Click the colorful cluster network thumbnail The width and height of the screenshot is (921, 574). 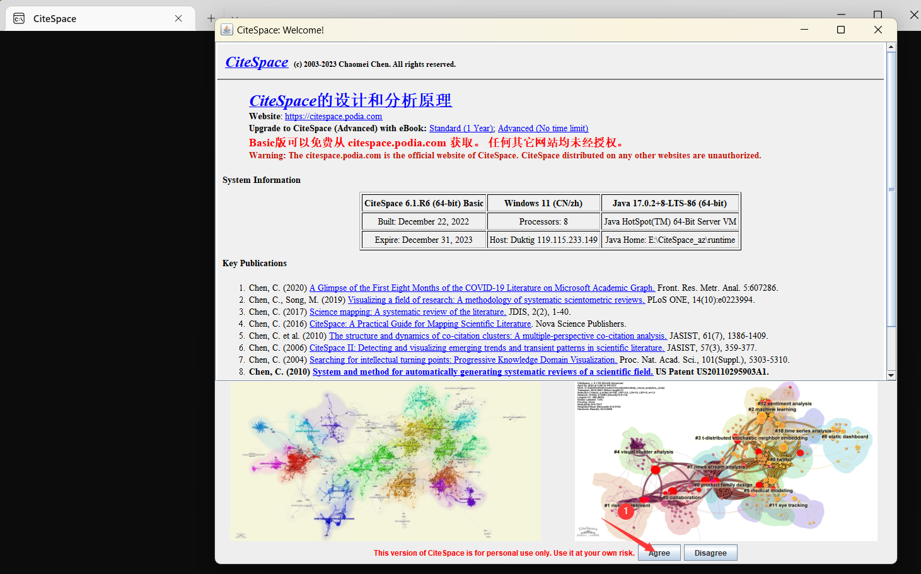click(386, 461)
